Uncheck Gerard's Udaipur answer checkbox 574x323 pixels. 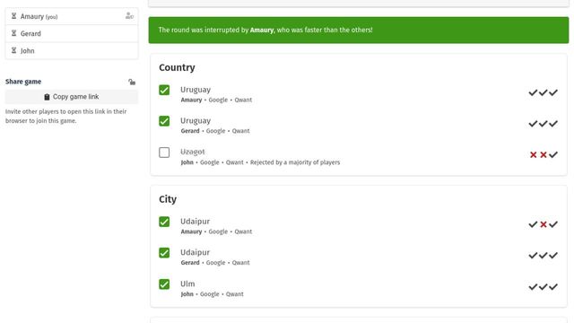click(x=164, y=253)
